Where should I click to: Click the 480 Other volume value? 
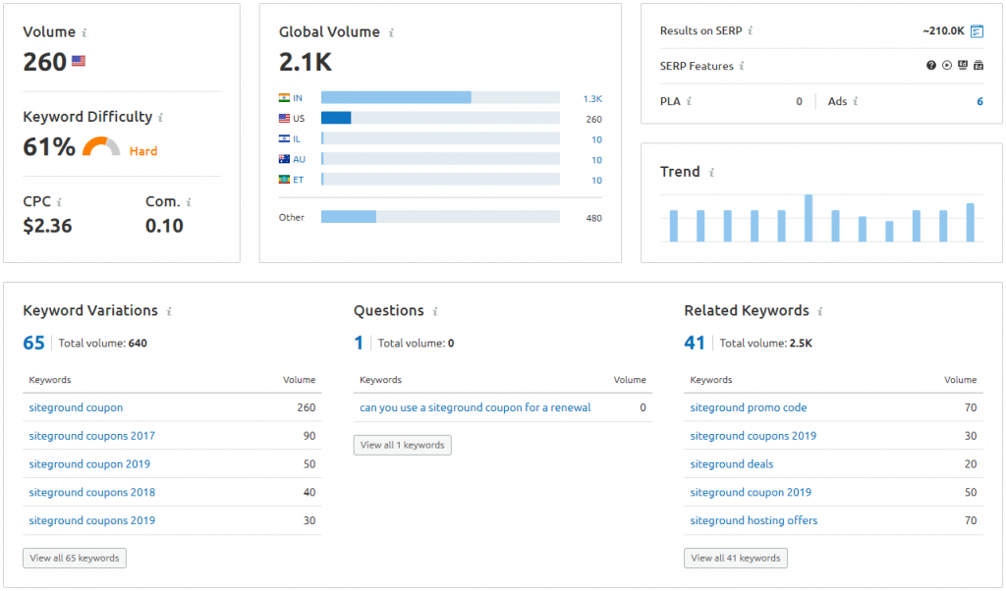[x=594, y=218]
